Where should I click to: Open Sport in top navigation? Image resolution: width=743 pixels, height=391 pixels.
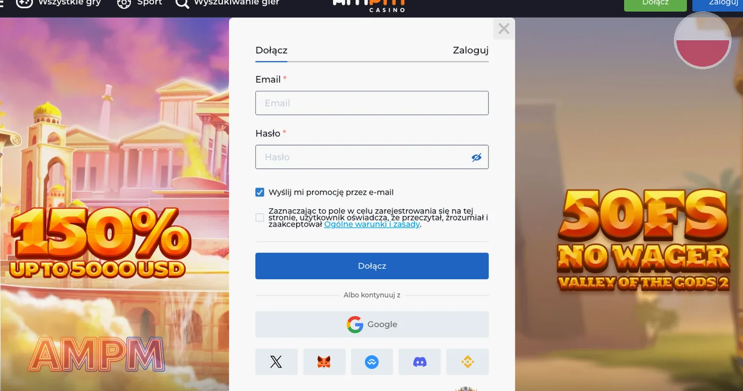click(140, 3)
